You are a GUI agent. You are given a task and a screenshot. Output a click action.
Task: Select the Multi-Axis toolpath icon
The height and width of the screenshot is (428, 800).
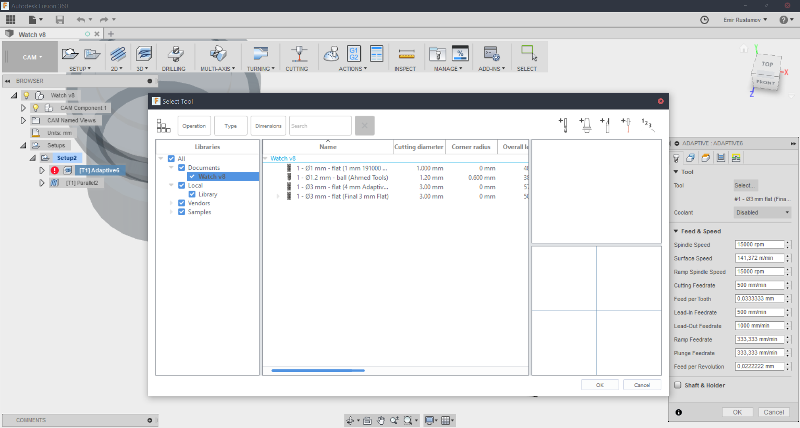tap(218, 54)
